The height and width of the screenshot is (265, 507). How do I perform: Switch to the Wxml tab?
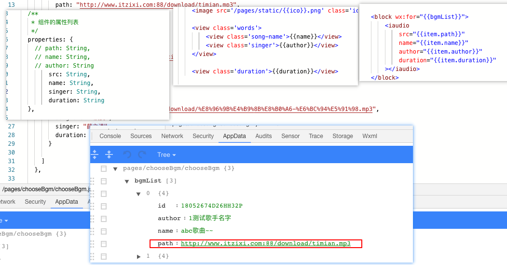click(x=370, y=136)
